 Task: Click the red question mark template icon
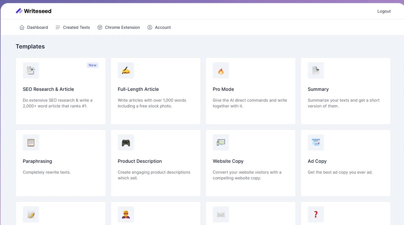click(316, 214)
